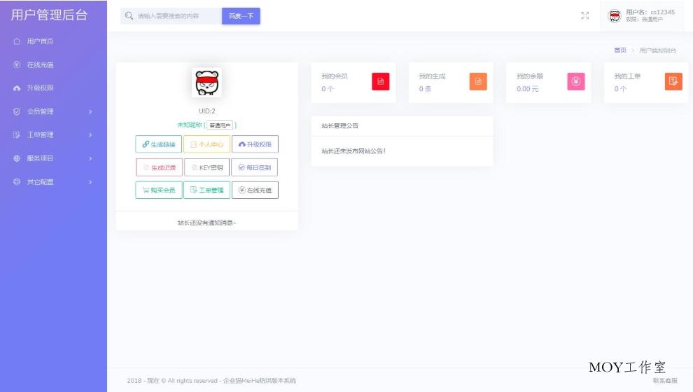Screen dimensions: 693x392
Task: Click the 工单管理 icon in the sidebar
Action: [17, 135]
